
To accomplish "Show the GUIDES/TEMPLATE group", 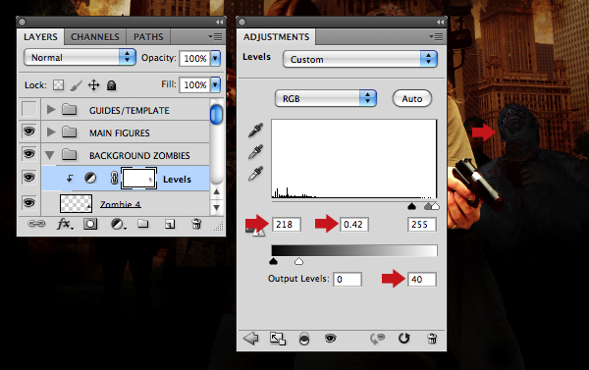I will (29, 109).
